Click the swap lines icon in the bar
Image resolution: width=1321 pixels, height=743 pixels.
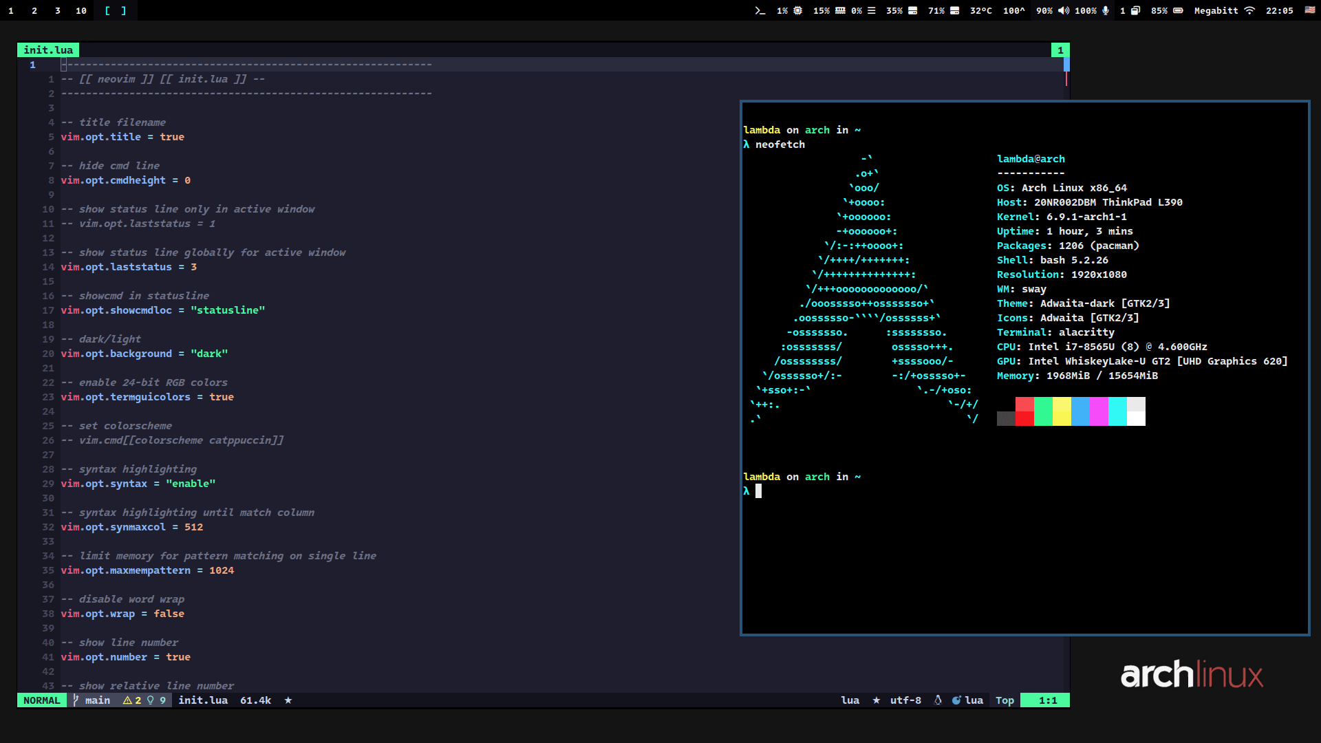point(872,10)
